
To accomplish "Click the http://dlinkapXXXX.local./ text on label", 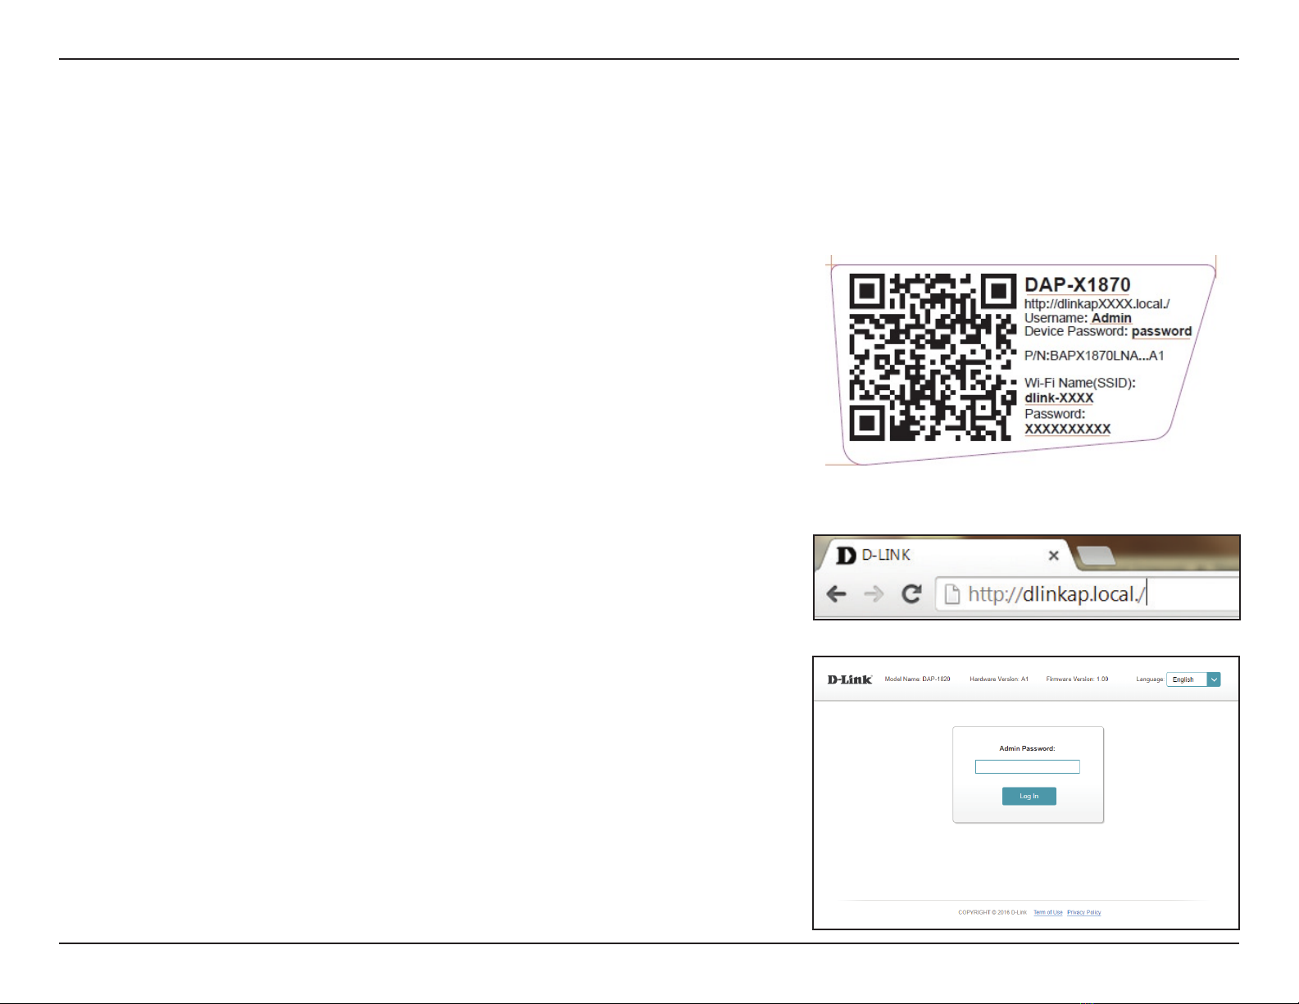I will (x=1097, y=304).
